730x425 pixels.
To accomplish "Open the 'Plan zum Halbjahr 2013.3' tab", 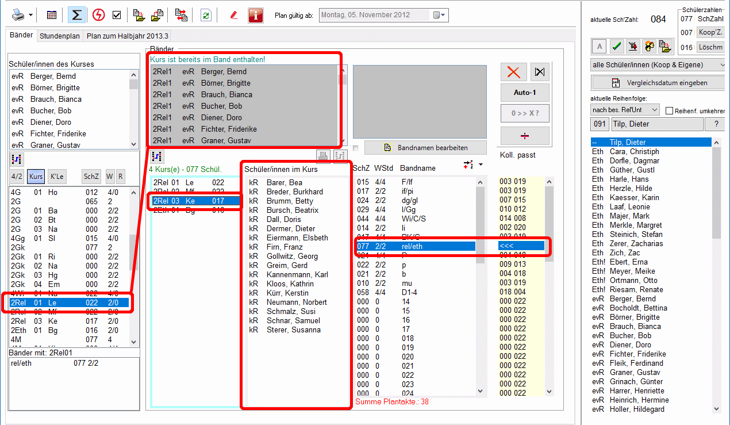I will click(x=128, y=36).
